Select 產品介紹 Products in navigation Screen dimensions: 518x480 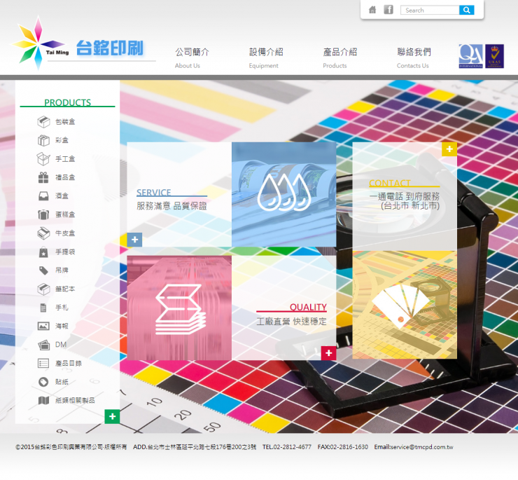[339, 57]
